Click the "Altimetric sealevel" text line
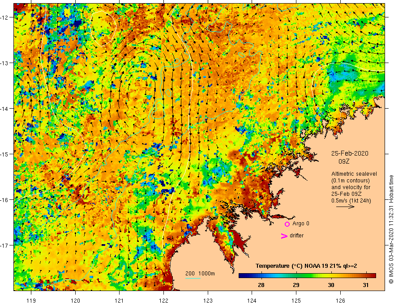This screenshot has width=394, height=304. click(x=354, y=174)
